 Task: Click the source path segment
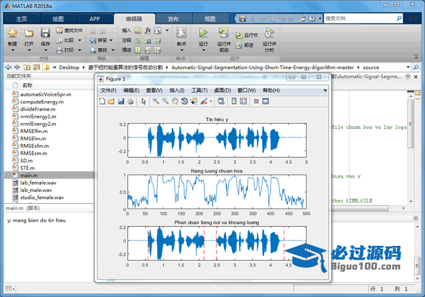pyautogui.click(x=371, y=67)
